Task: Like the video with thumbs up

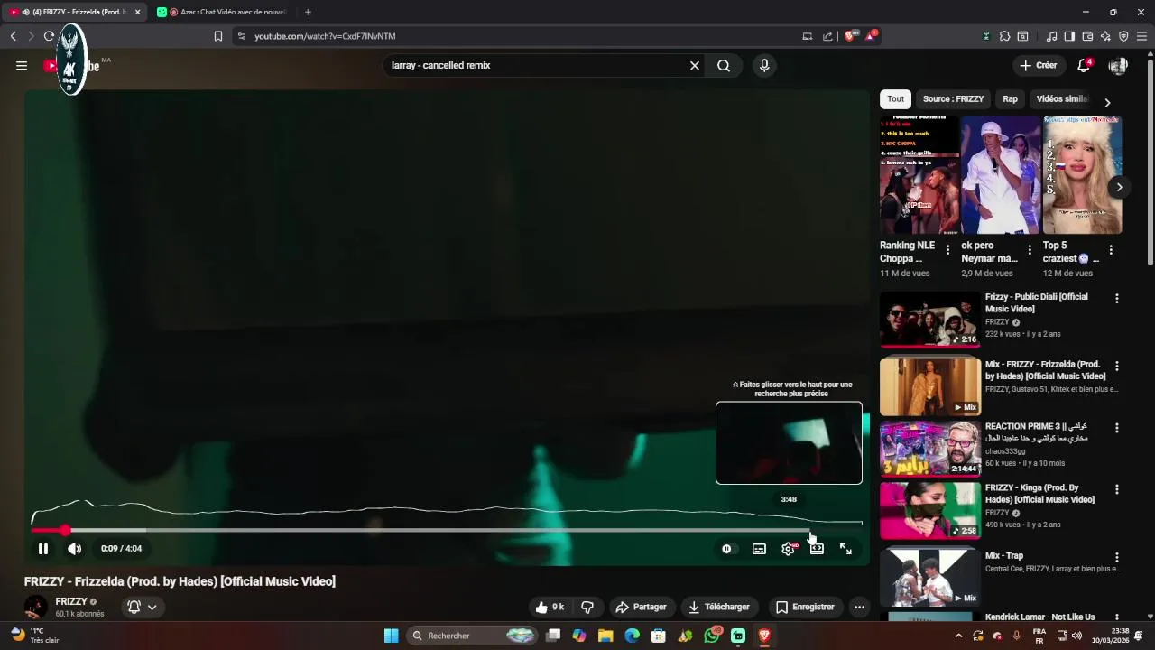Action: pos(549,608)
